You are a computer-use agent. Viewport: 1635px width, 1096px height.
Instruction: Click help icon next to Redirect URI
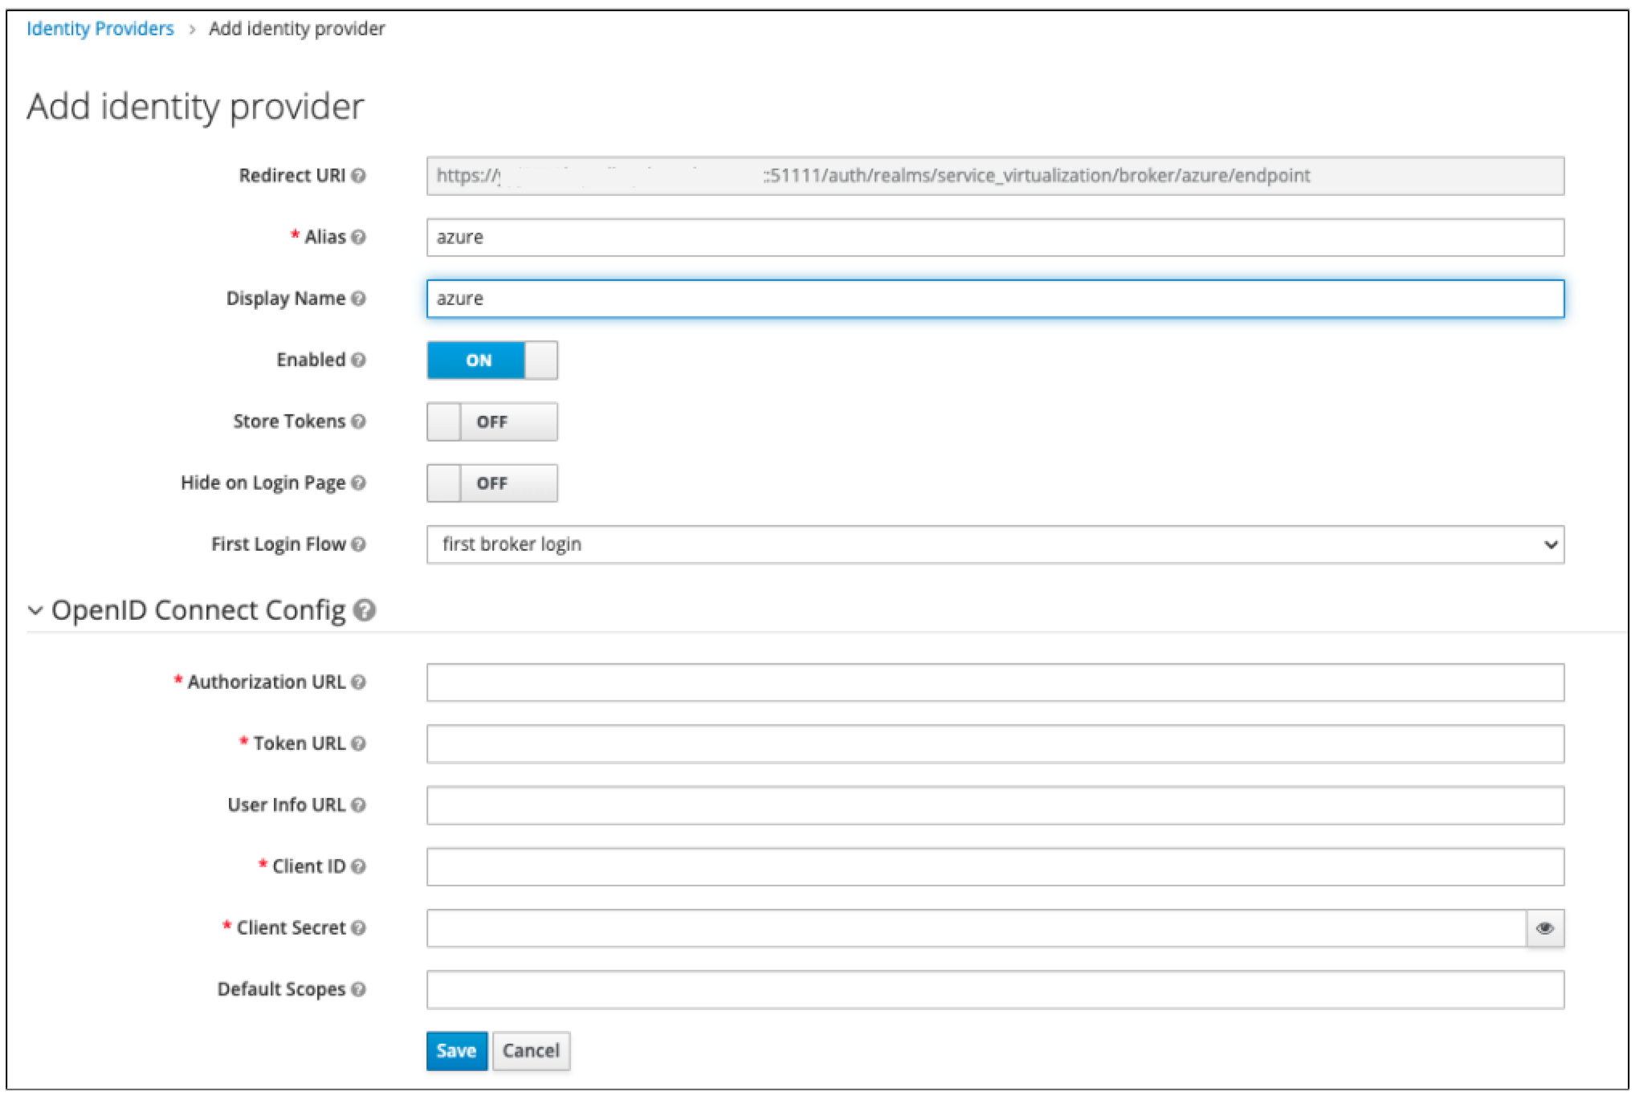[358, 176]
